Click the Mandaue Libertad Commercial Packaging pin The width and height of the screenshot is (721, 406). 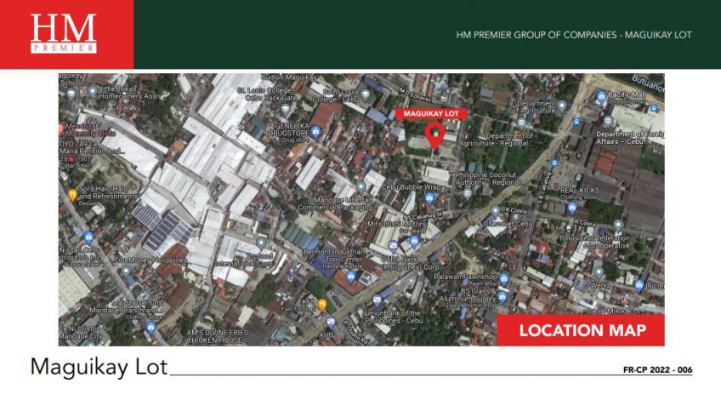[x=361, y=187]
